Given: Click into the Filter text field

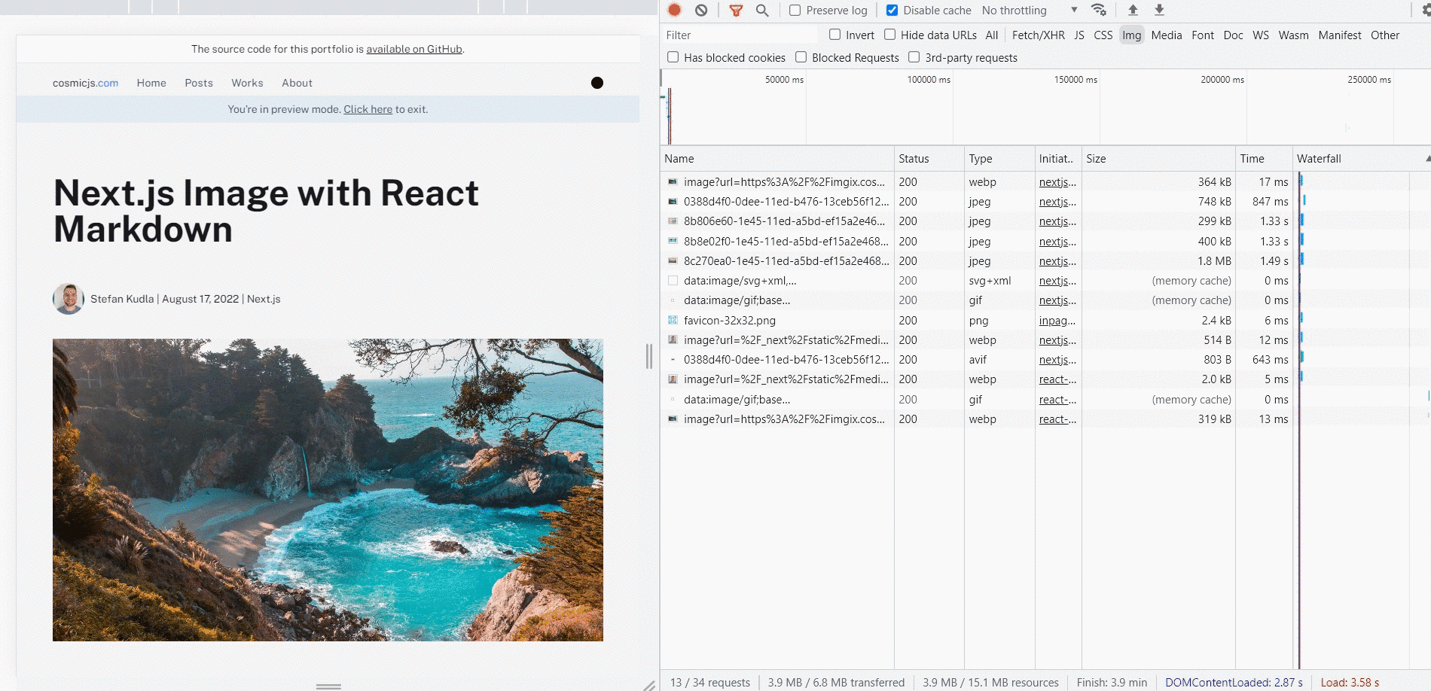Looking at the screenshot, I should [x=740, y=35].
